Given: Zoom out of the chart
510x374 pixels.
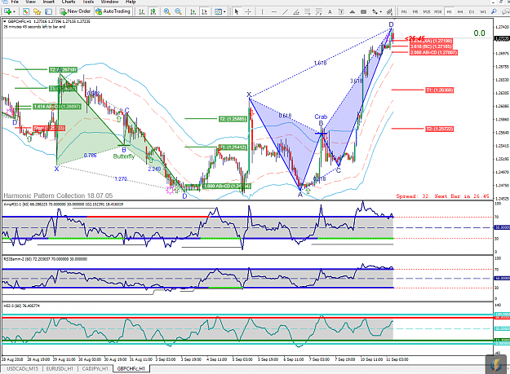Looking at the screenshot, I should coord(178,11).
